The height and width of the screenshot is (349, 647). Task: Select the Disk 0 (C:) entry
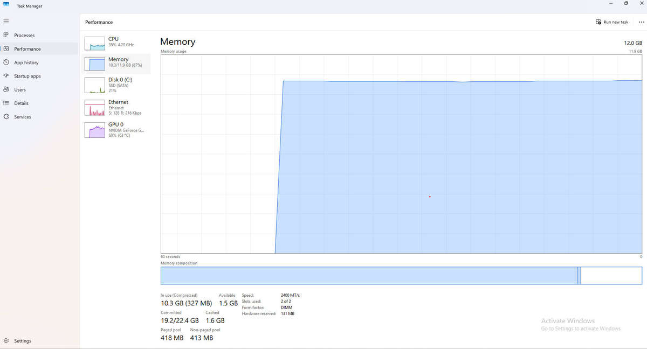pos(116,85)
